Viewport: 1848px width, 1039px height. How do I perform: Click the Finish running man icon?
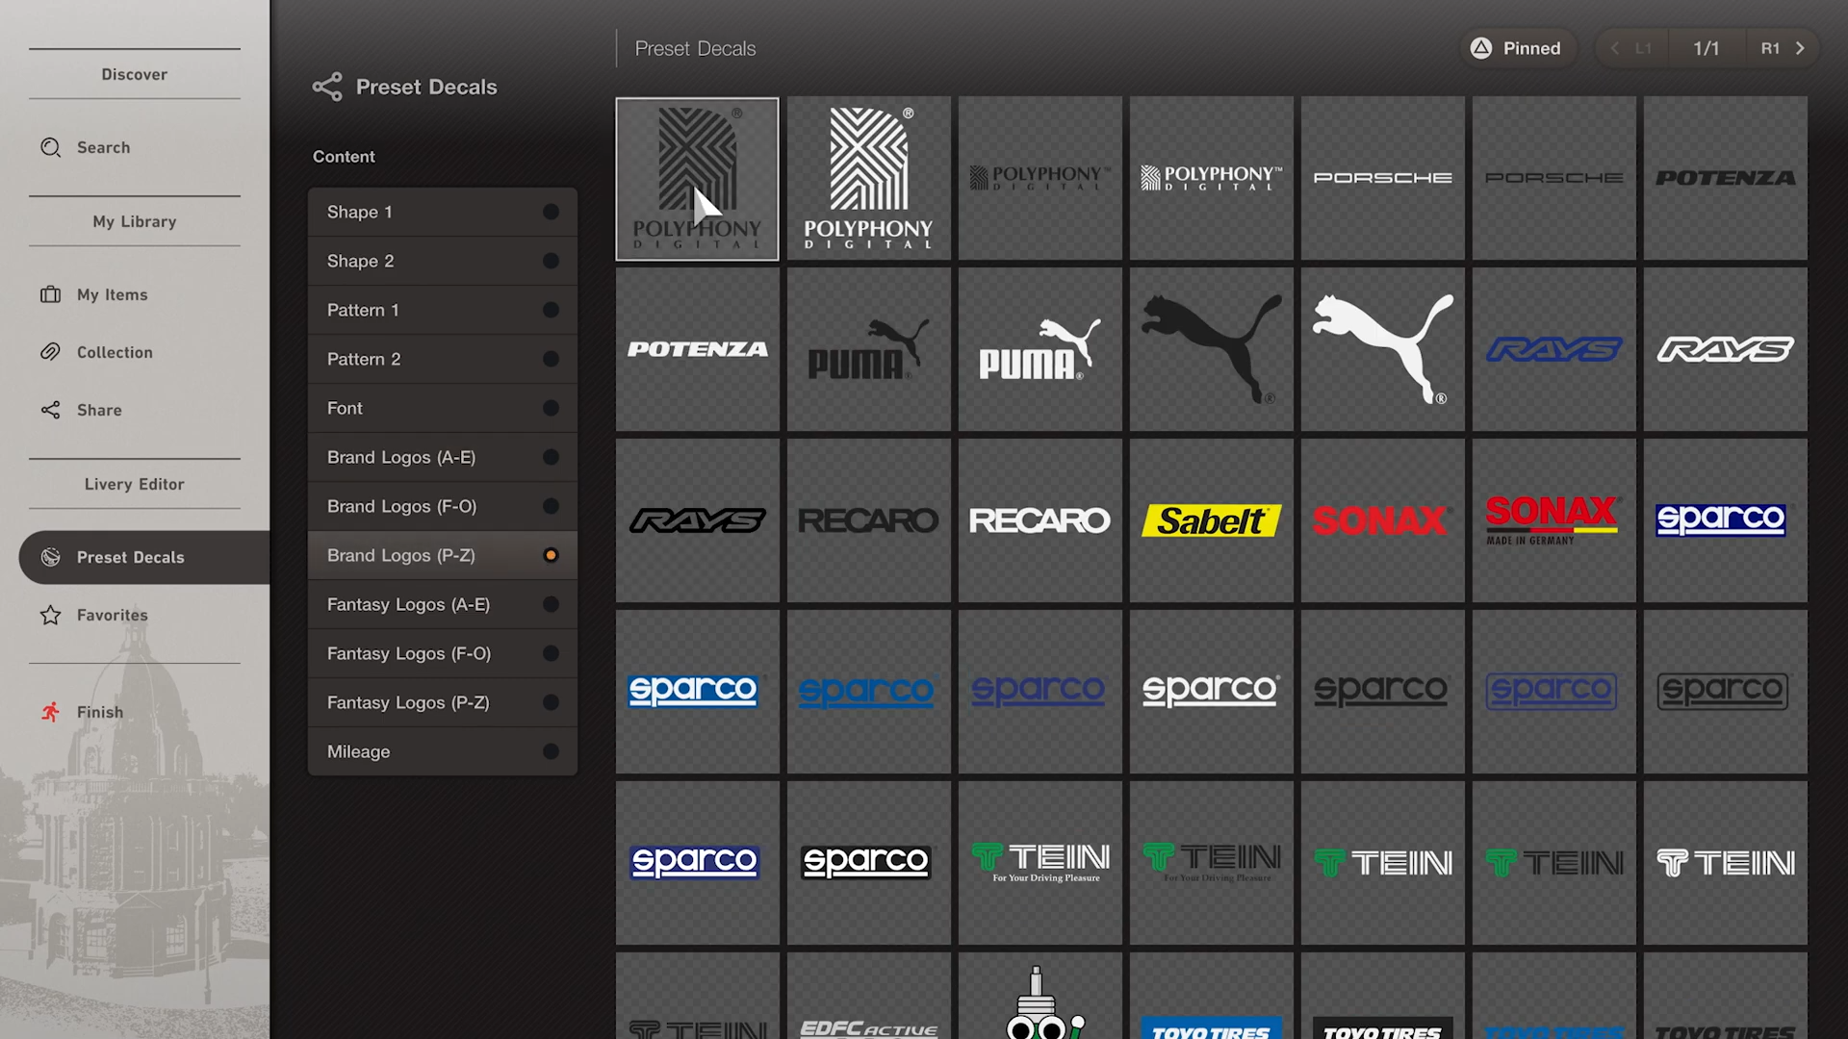click(50, 712)
